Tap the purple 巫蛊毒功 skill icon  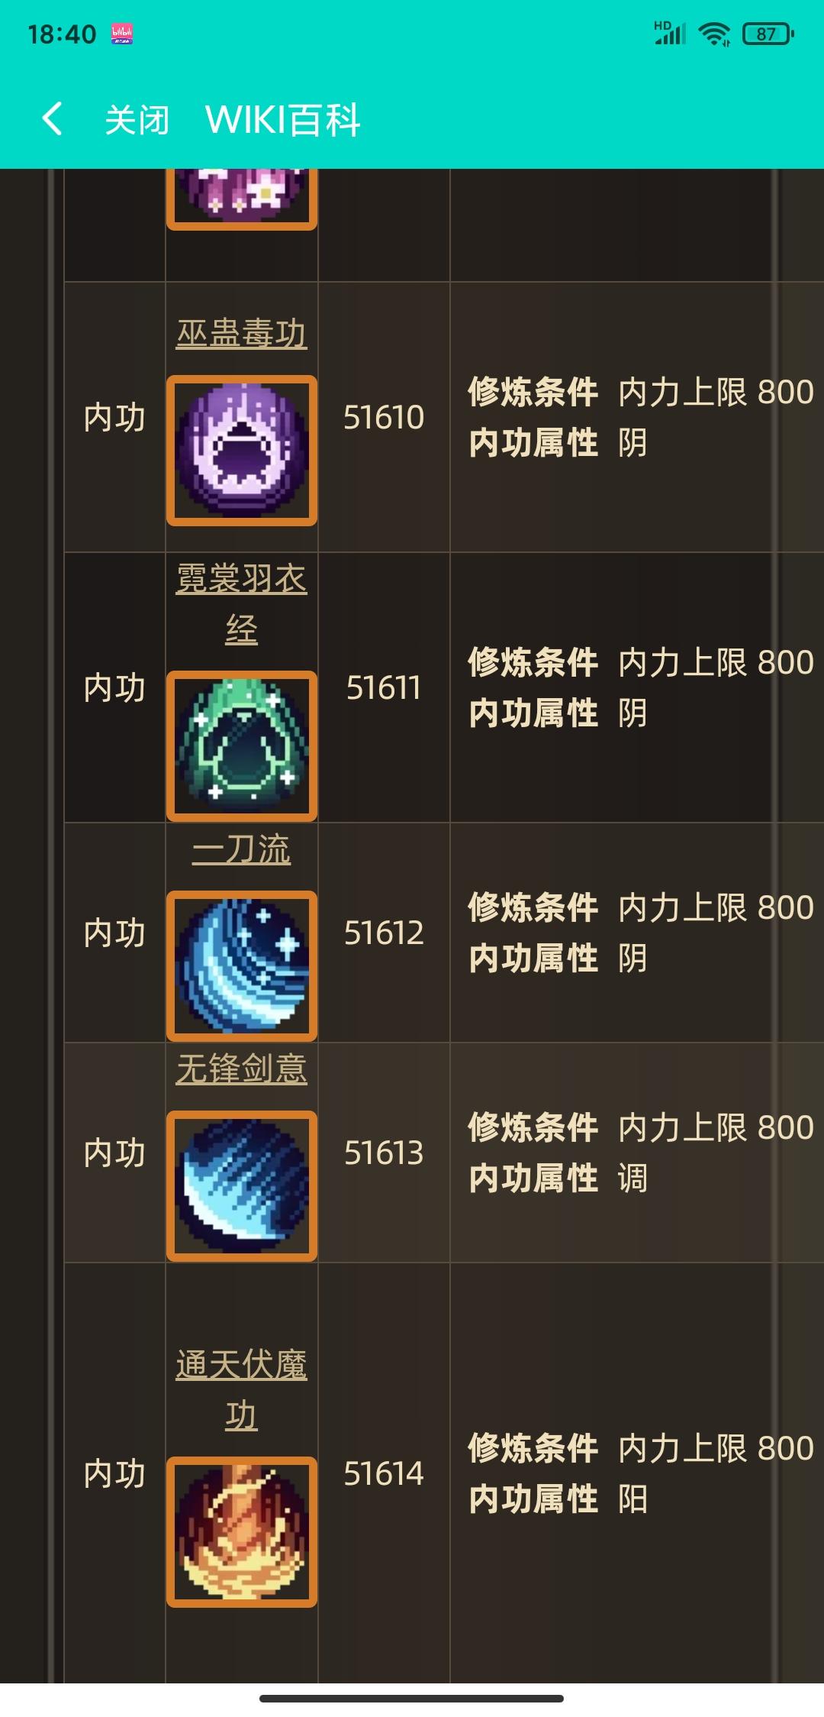pyautogui.click(x=242, y=451)
